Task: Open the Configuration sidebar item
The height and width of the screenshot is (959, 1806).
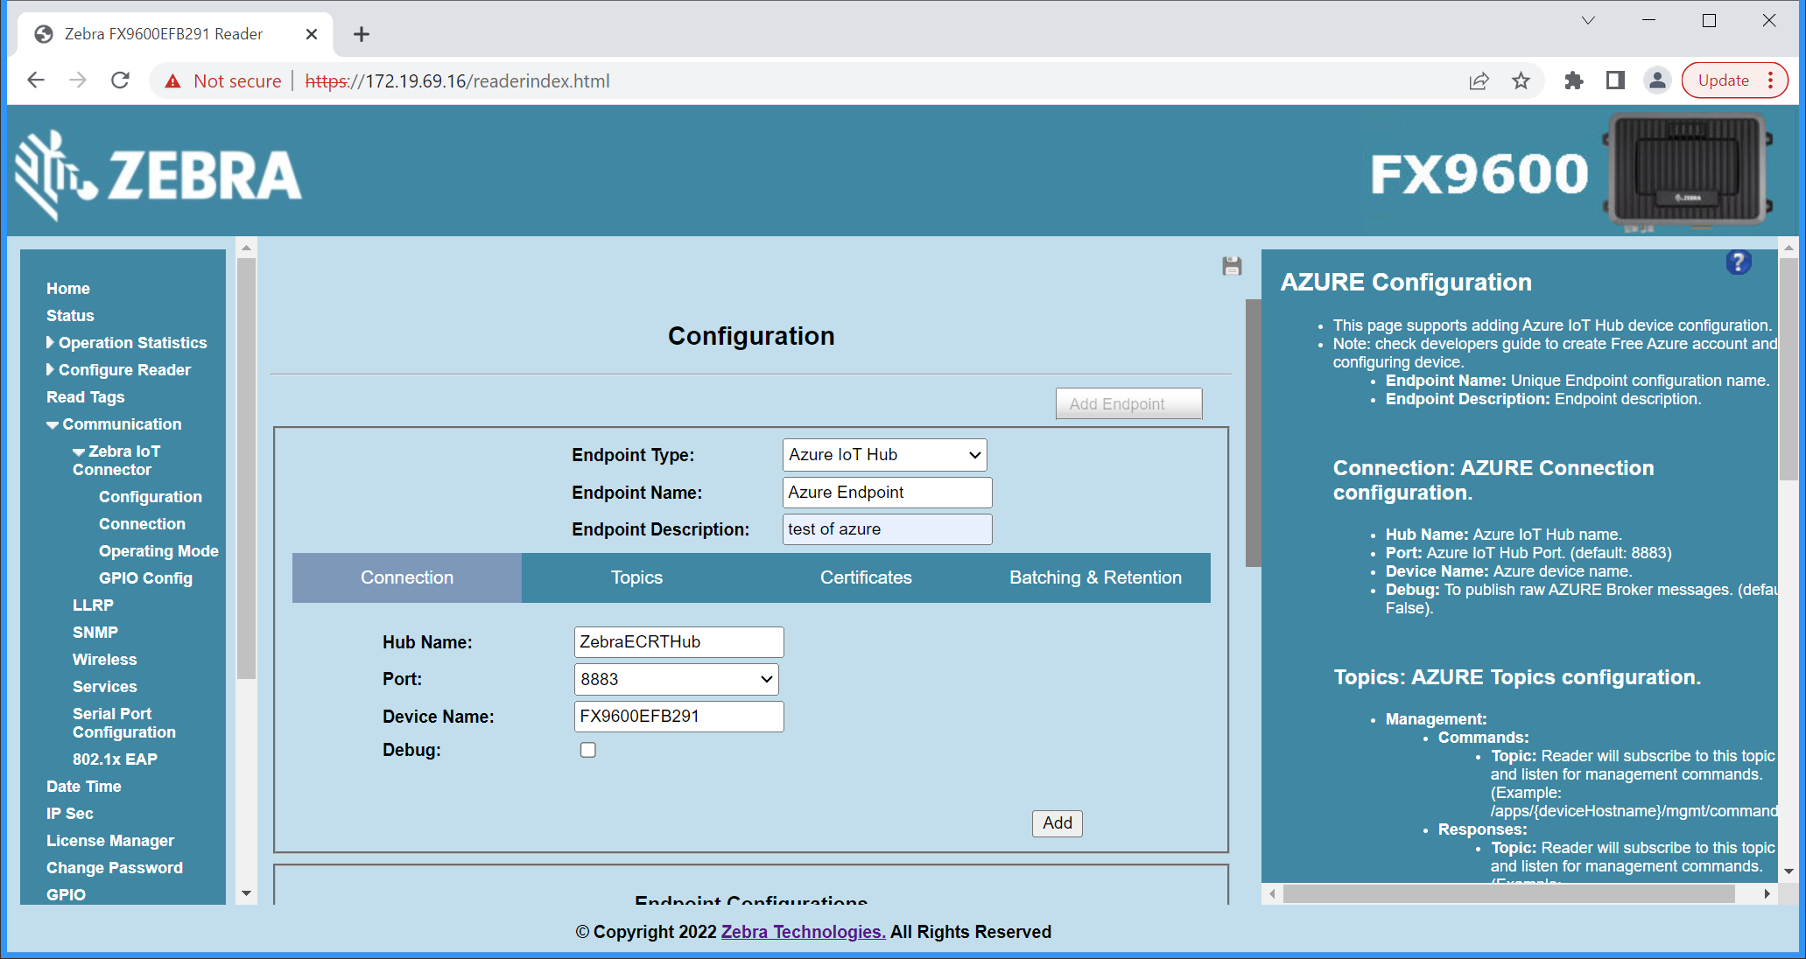Action: (x=150, y=497)
